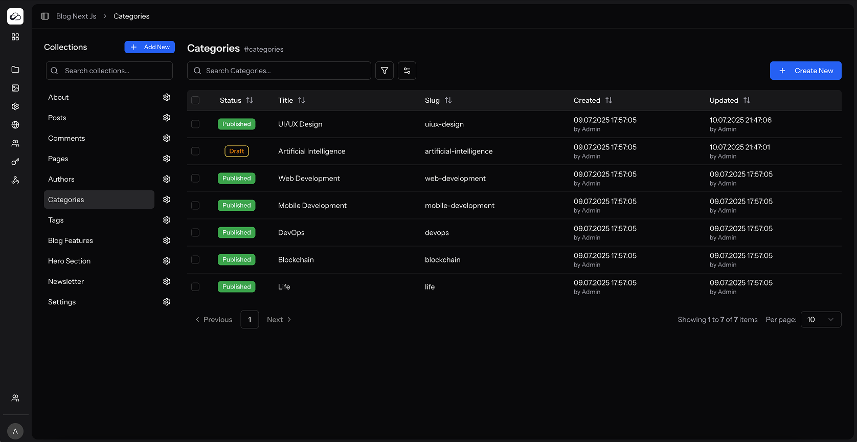Check the DevOps row checkbox
The image size is (857, 442).
[x=195, y=232]
